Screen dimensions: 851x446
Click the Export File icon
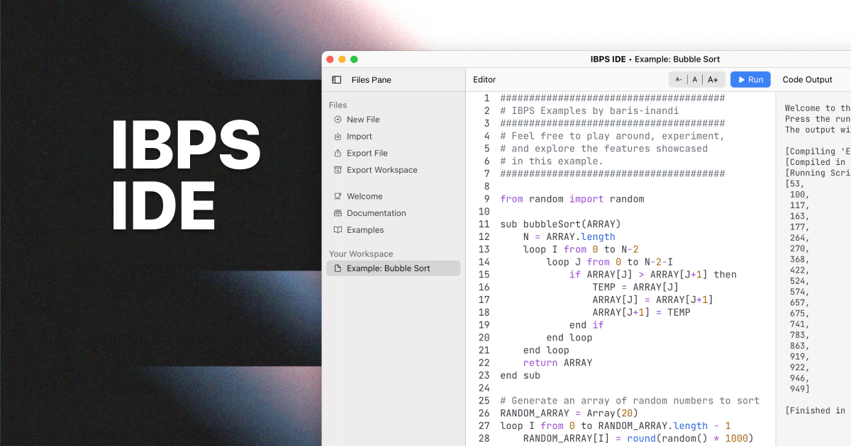tap(338, 154)
